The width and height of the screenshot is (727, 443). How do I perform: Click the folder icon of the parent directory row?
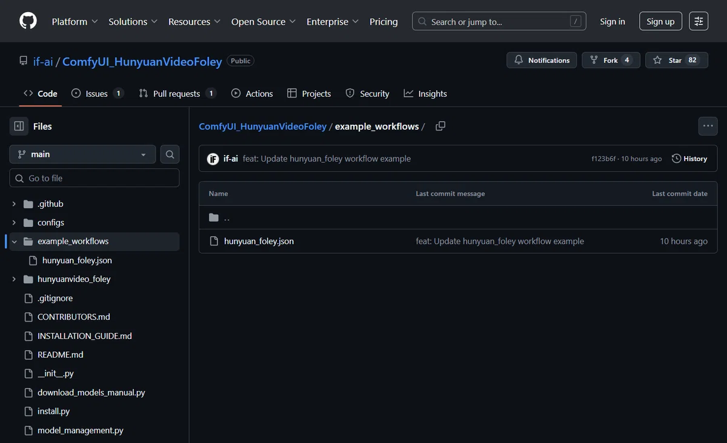(213, 217)
